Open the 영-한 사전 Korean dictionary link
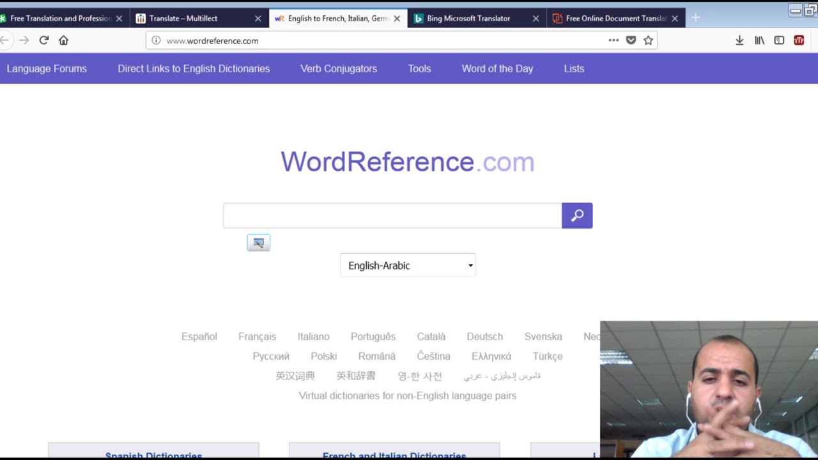The width and height of the screenshot is (818, 460). pyautogui.click(x=420, y=376)
